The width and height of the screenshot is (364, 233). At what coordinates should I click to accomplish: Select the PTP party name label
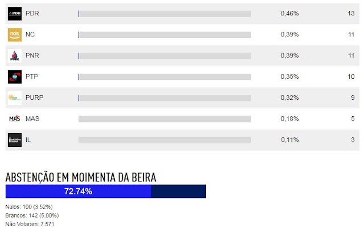[x=33, y=76]
